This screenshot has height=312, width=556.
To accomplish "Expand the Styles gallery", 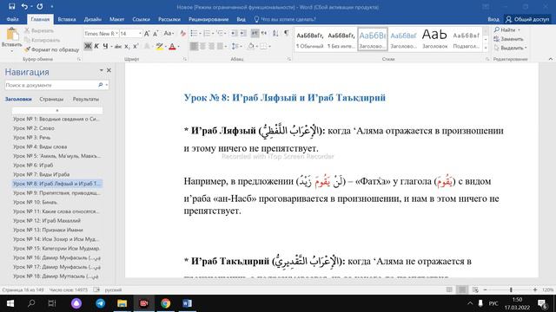I will point(486,48).
